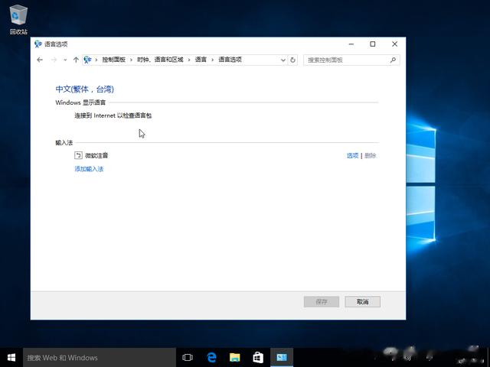This screenshot has height=367, width=490.
Task: Open Task View on taskbar
Action: click(188, 357)
